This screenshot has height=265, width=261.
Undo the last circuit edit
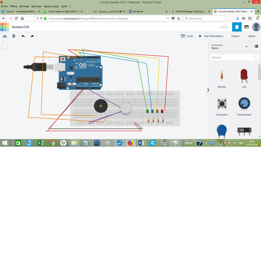pos(23,36)
